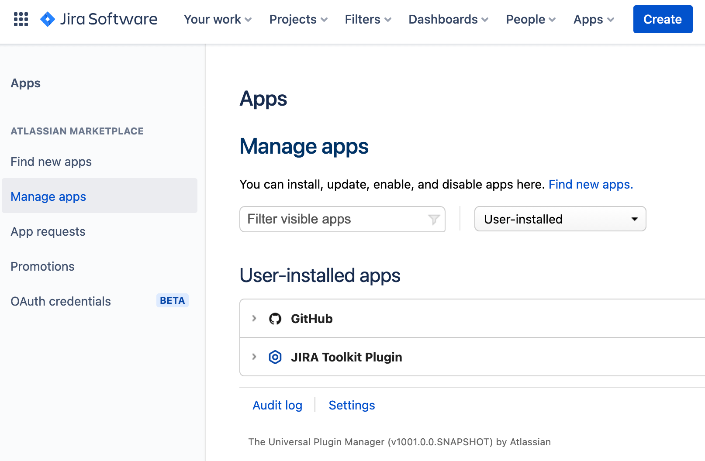
Task: Expand the GitHub app entry
Action: [254, 319]
